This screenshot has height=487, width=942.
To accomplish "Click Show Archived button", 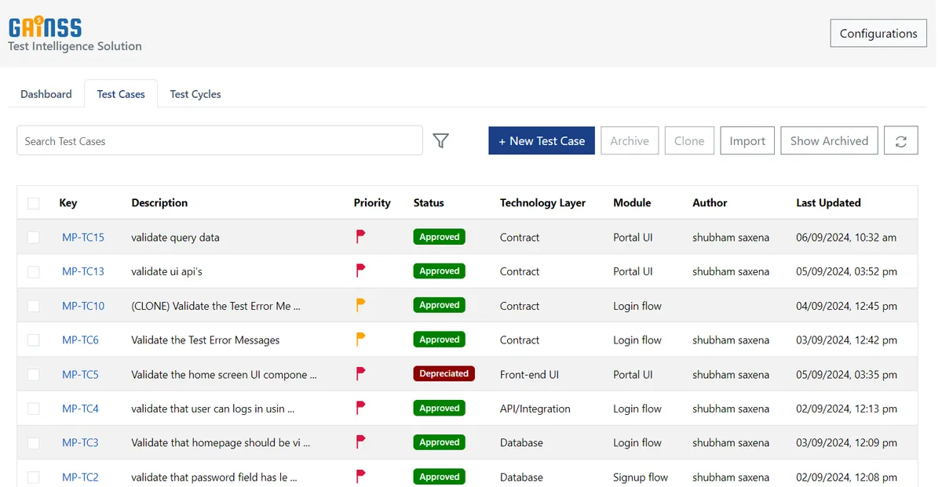I will pos(829,141).
